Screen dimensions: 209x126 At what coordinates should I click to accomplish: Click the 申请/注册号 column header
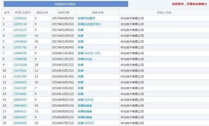[x=23, y=12]
